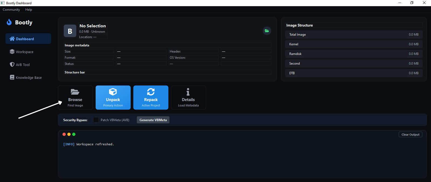
Task: Select the Kernel structure row
Action: click(354, 44)
